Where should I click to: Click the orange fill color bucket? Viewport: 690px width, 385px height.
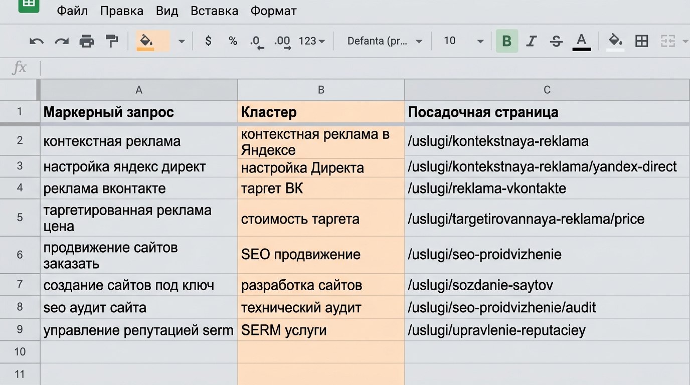click(146, 41)
